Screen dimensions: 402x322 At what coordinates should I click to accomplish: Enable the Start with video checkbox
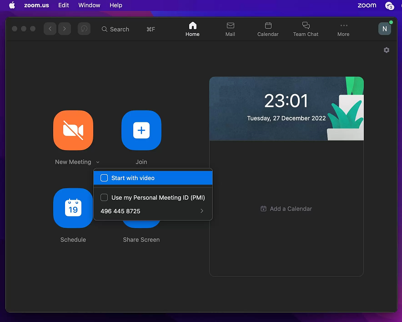pos(104,178)
